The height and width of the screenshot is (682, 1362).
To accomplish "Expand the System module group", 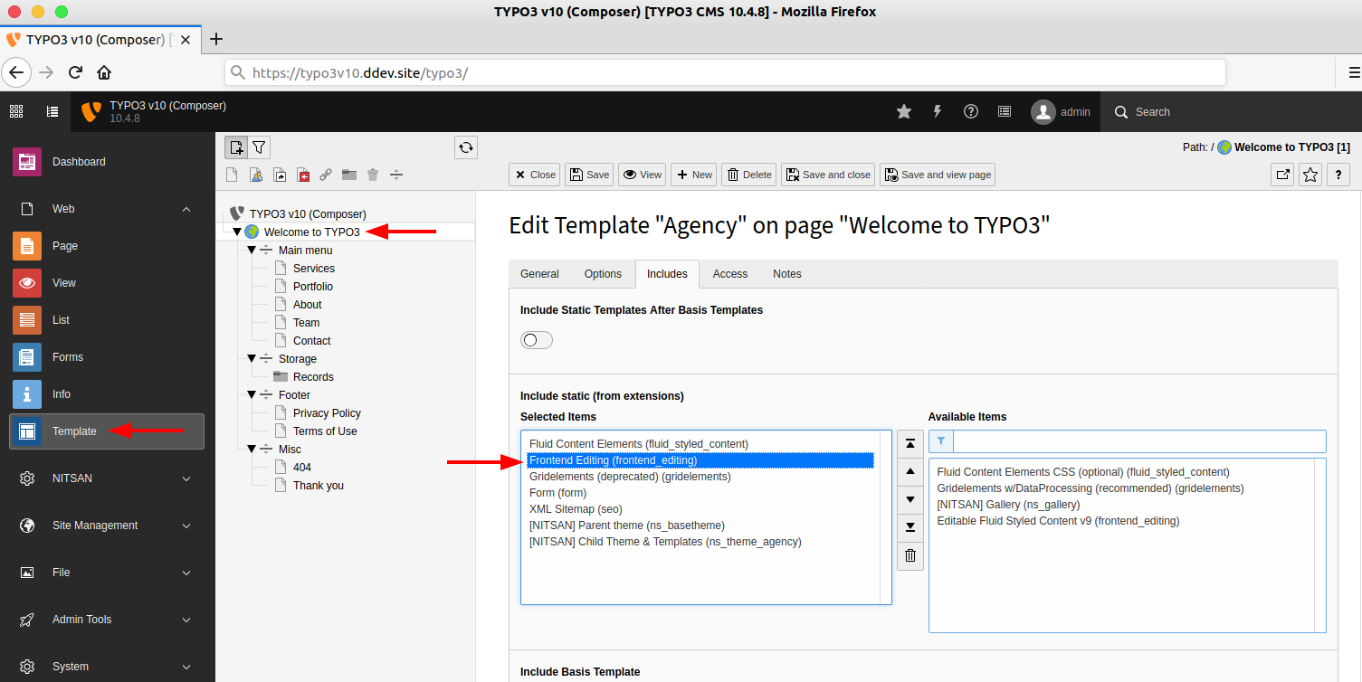I will (186, 667).
